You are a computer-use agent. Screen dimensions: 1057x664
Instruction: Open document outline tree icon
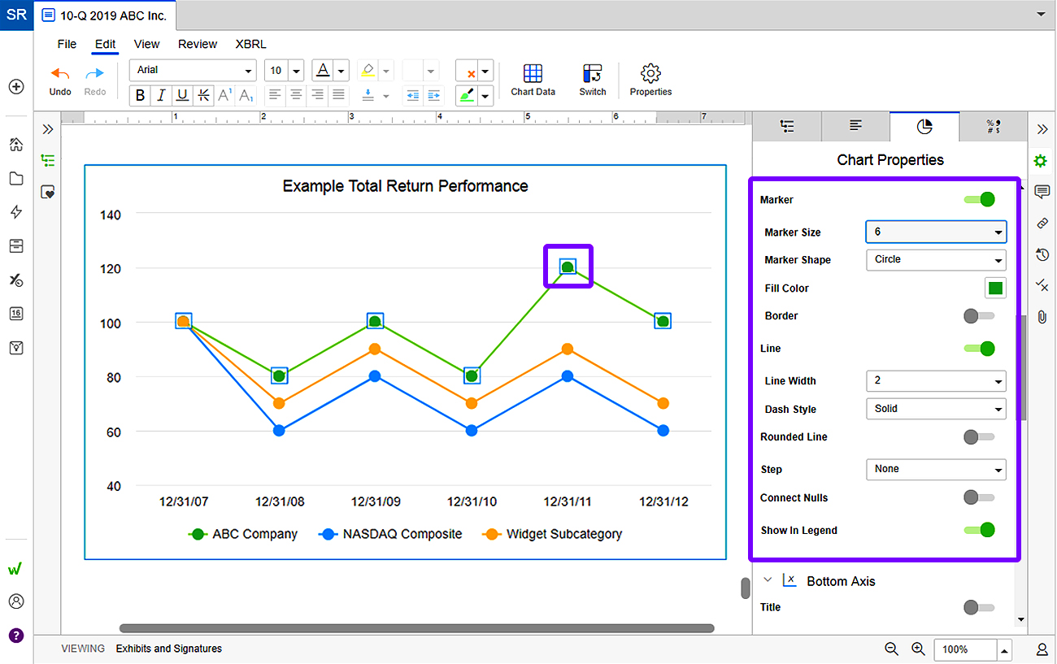pyautogui.click(x=48, y=161)
